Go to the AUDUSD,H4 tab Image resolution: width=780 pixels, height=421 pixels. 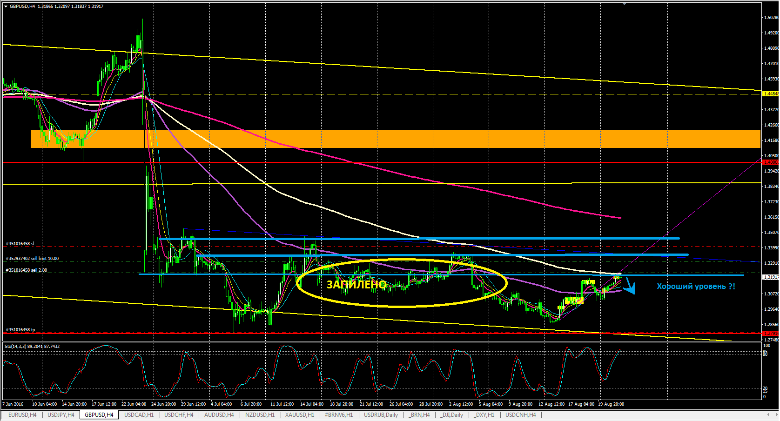[219, 415]
